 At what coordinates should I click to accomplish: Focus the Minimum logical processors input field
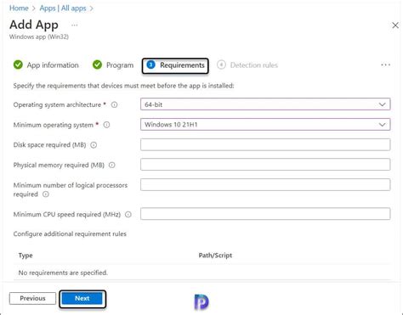[265, 185]
